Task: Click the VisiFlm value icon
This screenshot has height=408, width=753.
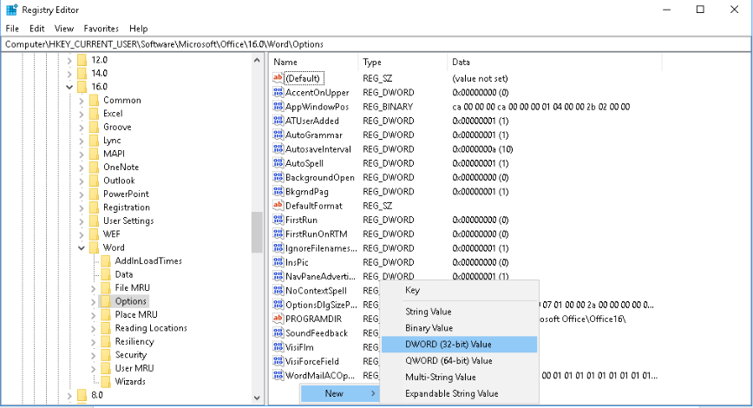Action: point(278,347)
